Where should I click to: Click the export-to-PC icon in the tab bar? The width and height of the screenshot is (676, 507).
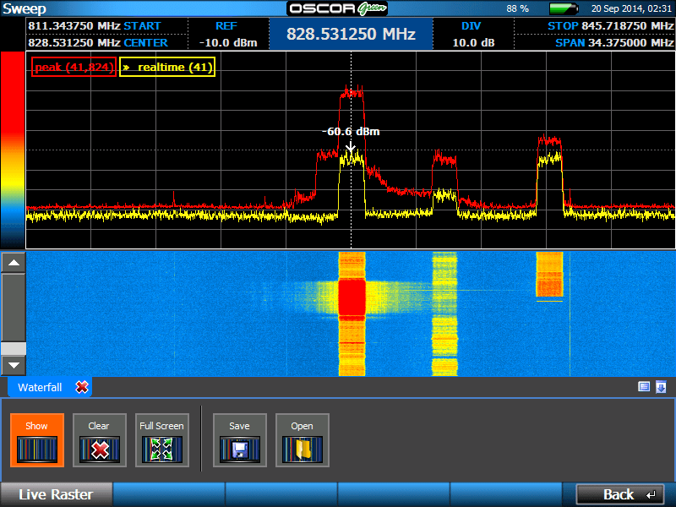point(661,386)
